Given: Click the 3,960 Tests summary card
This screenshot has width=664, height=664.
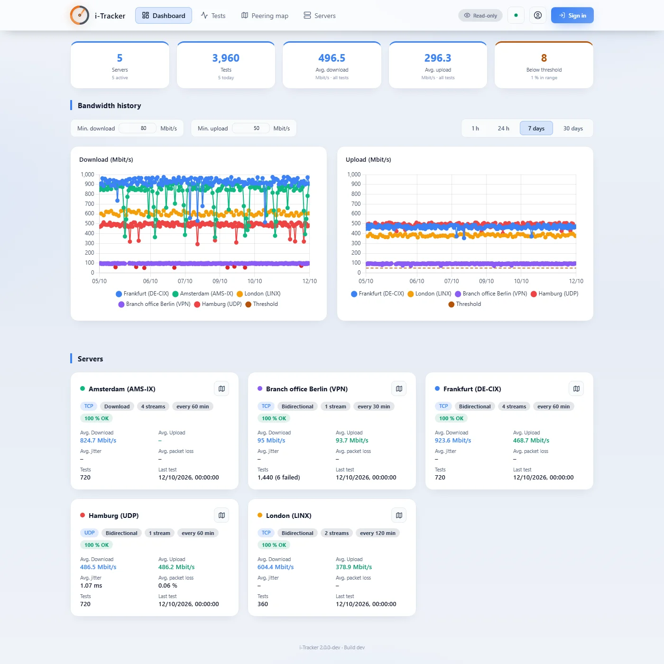Looking at the screenshot, I should coord(226,65).
